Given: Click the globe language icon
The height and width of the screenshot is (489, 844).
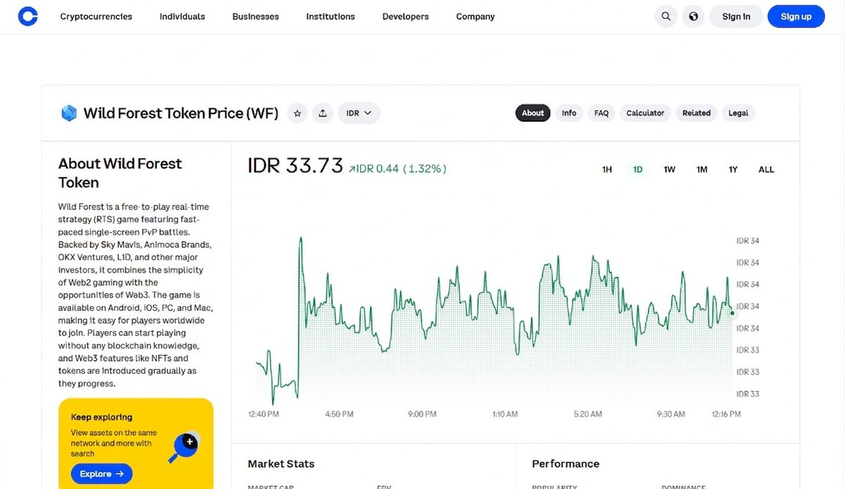Looking at the screenshot, I should (x=693, y=16).
